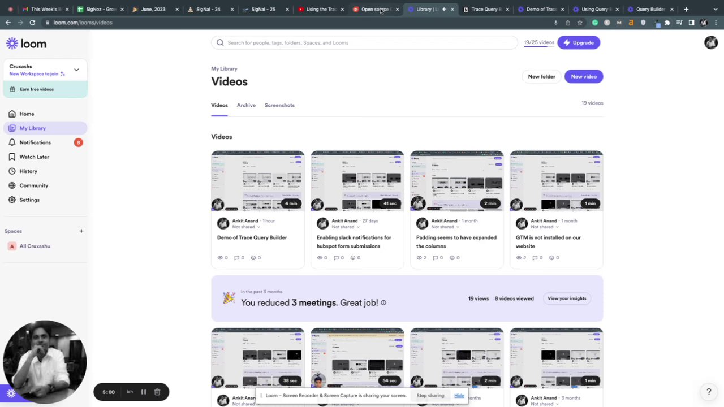Open GTM is not installed video title
This screenshot has height=407, width=724.
[548, 241]
